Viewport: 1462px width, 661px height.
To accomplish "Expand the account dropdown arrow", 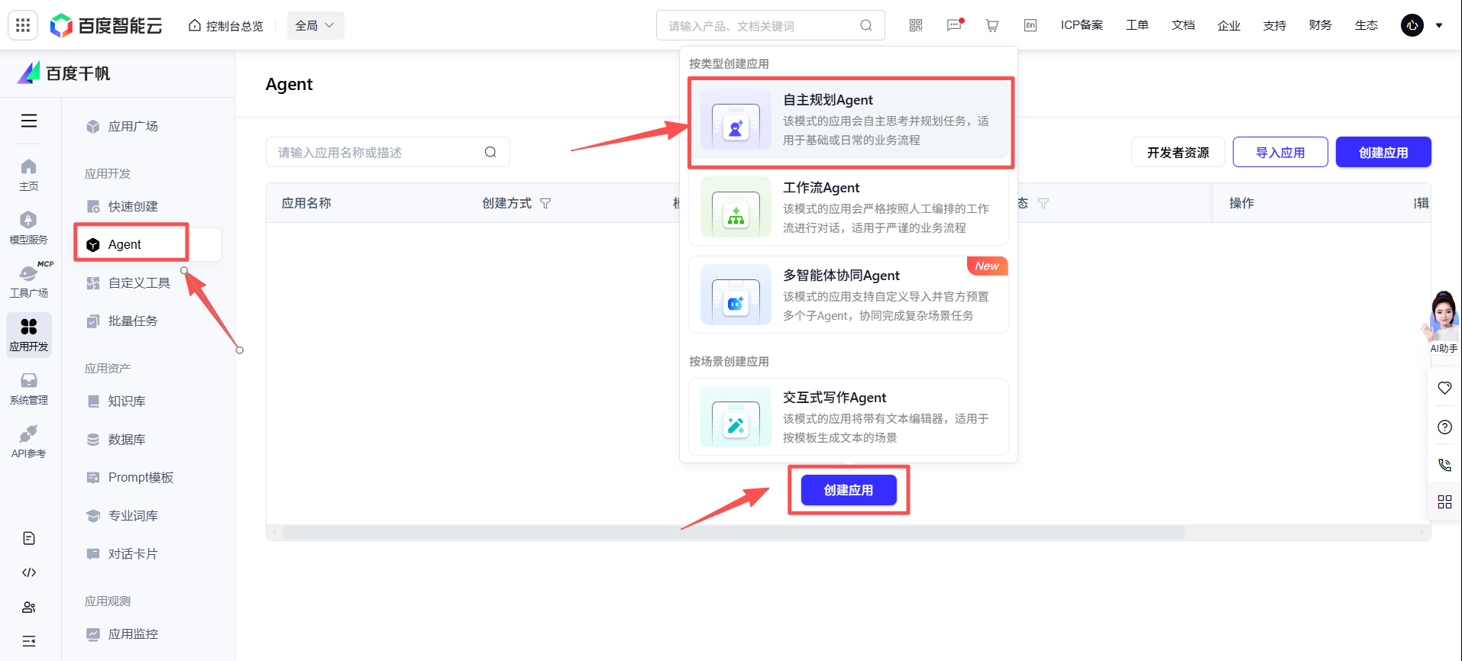I will pyautogui.click(x=1439, y=25).
